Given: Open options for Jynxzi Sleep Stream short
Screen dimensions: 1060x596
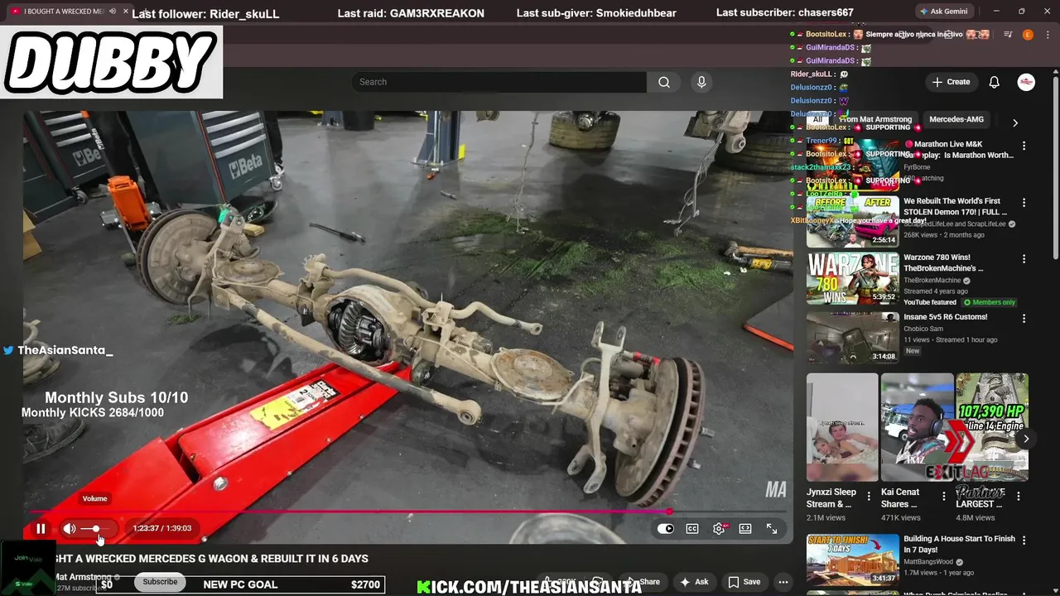Looking at the screenshot, I should click(869, 497).
